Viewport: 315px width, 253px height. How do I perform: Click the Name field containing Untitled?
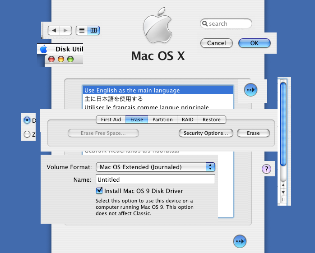coord(156,179)
